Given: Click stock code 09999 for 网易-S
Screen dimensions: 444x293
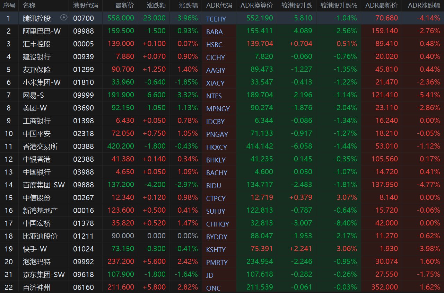Looking at the screenshot, I should click(83, 95).
